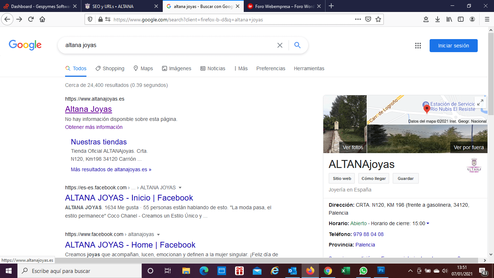Click Obtener más información link
The width and height of the screenshot is (494, 278).
[x=94, y=127]
